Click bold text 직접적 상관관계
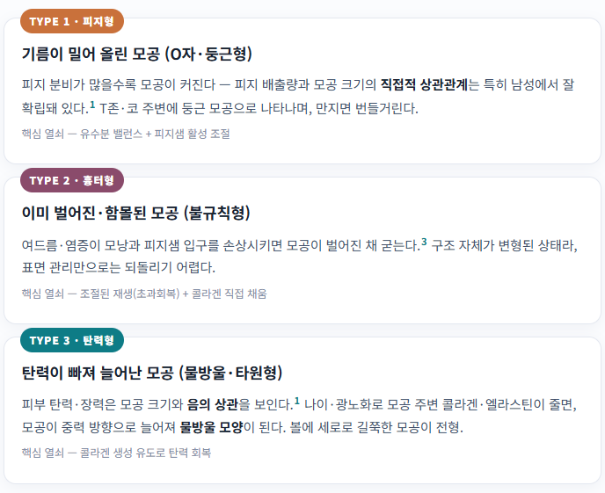Viewport: 605px width, 493px height. tap(424, 84)
